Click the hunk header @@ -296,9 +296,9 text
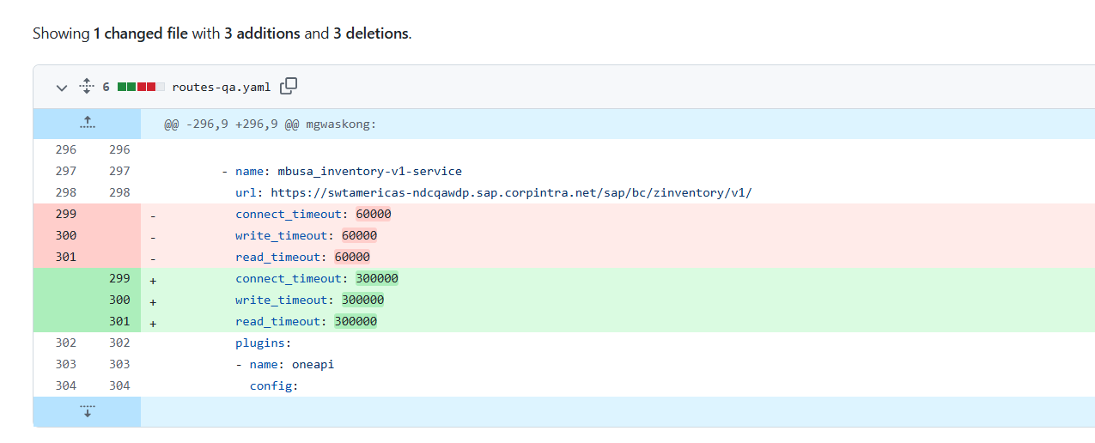The image size is (1095, 443). [x=271, y=124]
